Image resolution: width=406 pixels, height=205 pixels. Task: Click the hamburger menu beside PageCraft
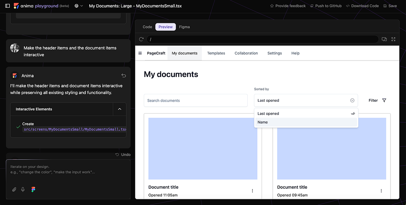(x=140, y=53)
